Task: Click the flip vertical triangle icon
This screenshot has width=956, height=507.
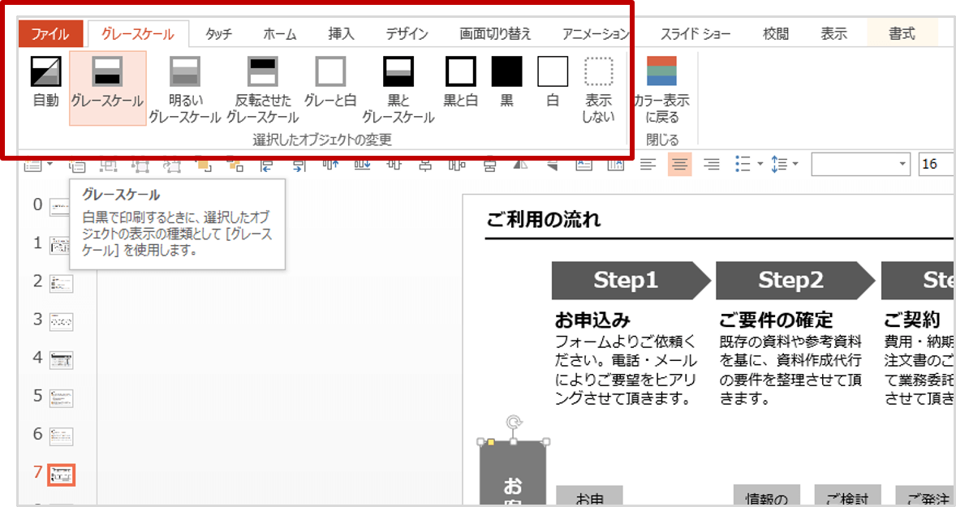Action: pos(553,165)
